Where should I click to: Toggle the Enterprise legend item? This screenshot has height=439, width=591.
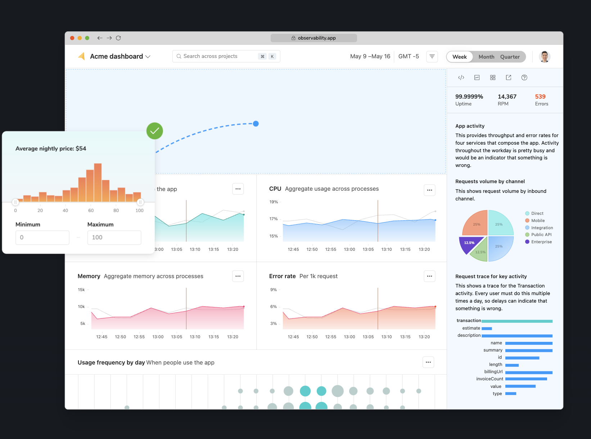coord(538,242)
